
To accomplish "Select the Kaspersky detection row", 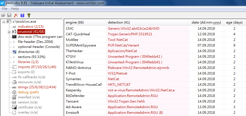I will (x=154, y=90).
